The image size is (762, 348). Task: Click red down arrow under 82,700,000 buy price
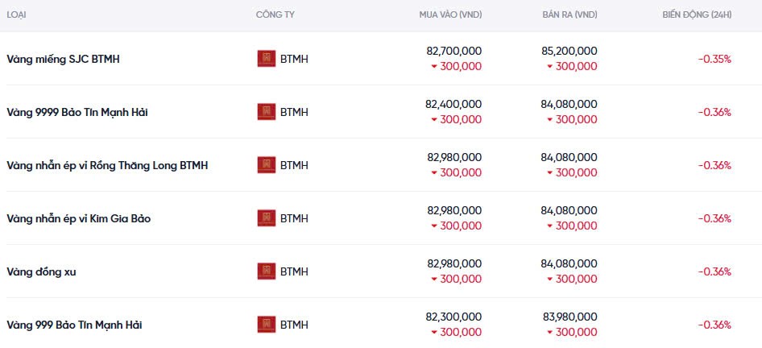[x=434, y=66]
